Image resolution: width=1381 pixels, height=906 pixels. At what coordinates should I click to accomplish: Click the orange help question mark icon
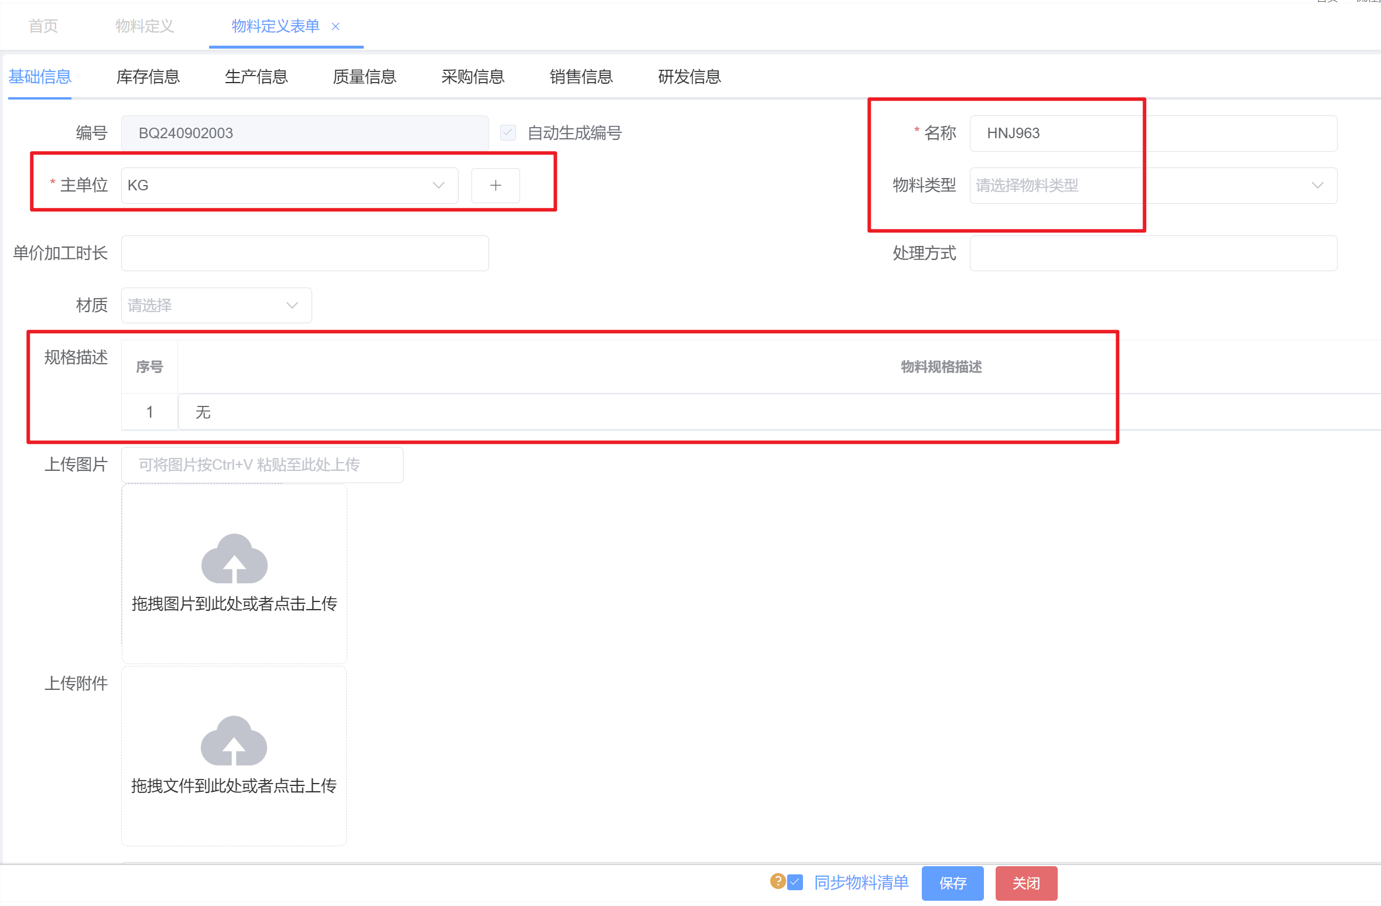[777, 881]
